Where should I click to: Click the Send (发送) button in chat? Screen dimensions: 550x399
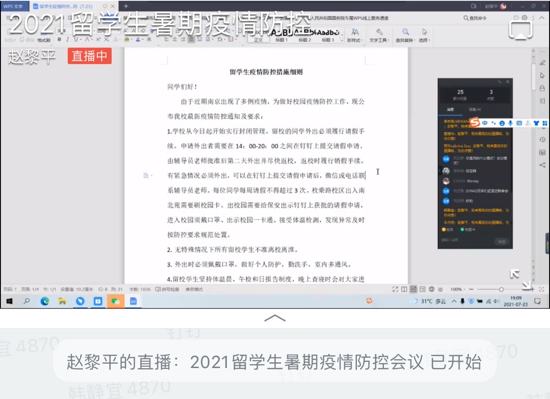pyautogui.click(x=501, y=242)
